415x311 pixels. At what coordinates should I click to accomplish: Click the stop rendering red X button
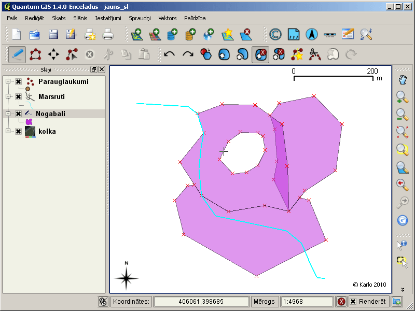point(341,302)
